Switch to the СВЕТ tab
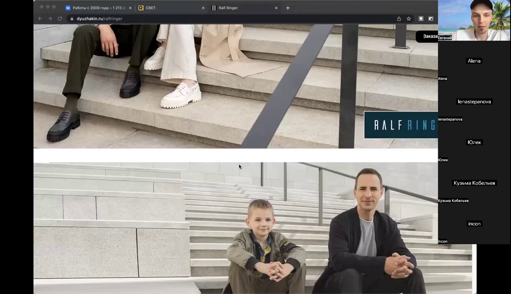This screenshot has height=294, width=511. (x=172, y=8)
